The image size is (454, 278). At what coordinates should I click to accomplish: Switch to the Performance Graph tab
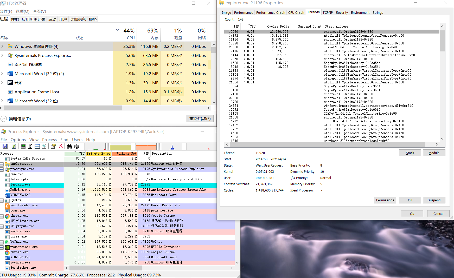271,12
